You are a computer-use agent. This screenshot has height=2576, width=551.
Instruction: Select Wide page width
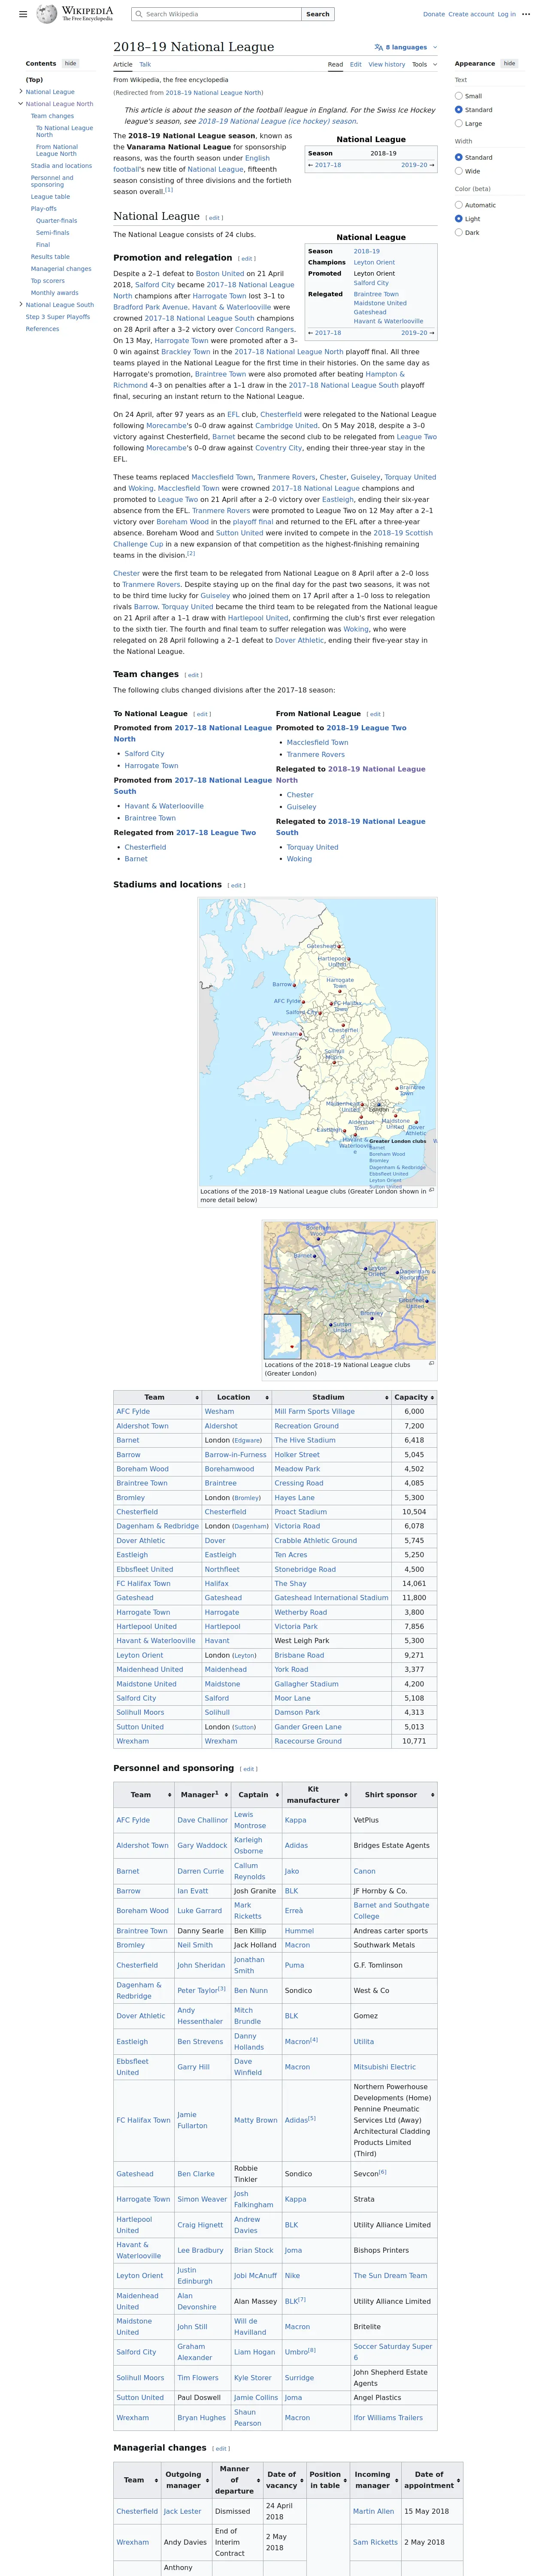click(x=459, y=171)
